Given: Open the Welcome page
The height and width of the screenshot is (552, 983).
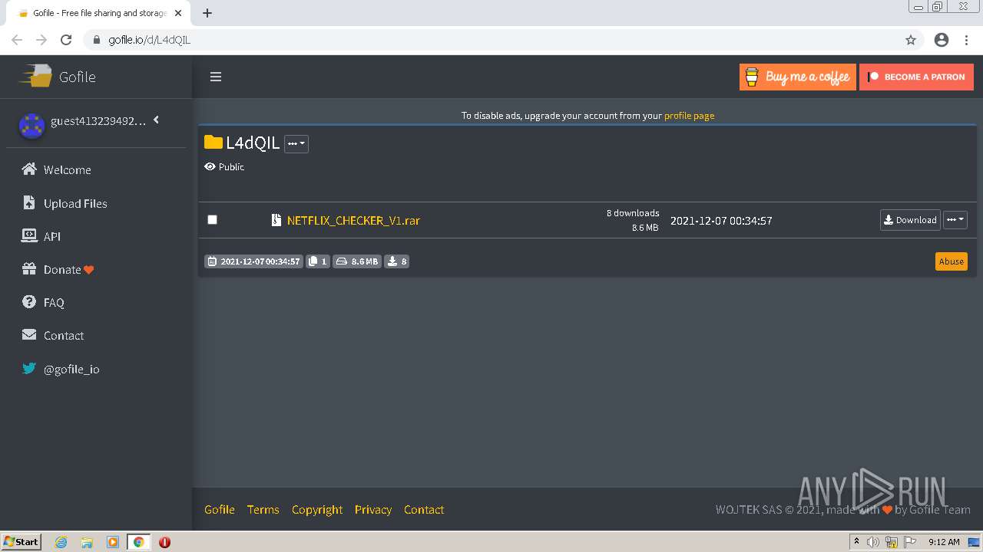Looking at the screenshot, I should click(x=68, y=170).
